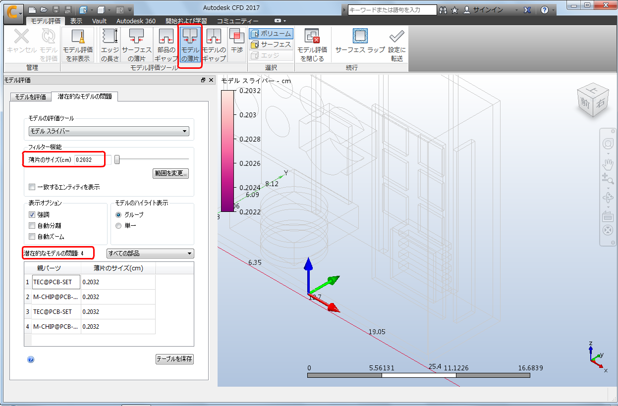Activate the zoom magnifier navigation tool
The image size is (618, 406).
click(x=608, y=179)
